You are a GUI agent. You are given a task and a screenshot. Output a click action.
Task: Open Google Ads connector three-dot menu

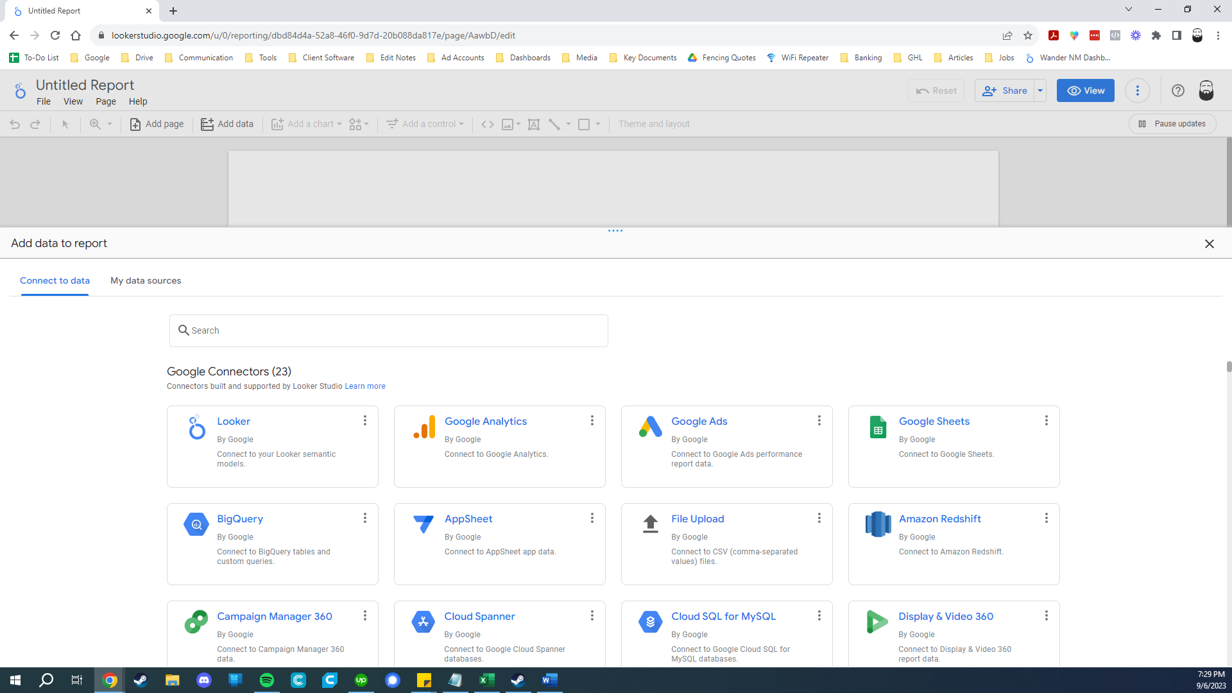click(819, 420)
